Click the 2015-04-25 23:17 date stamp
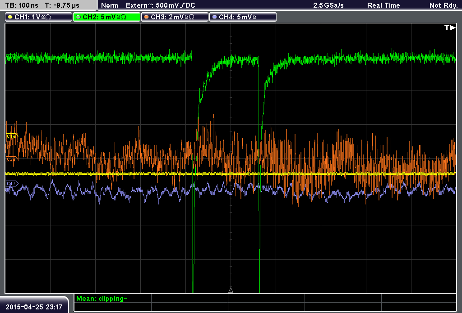Image resolution: width=462 pixels, height=313 pixels. (x=34, y=307)
